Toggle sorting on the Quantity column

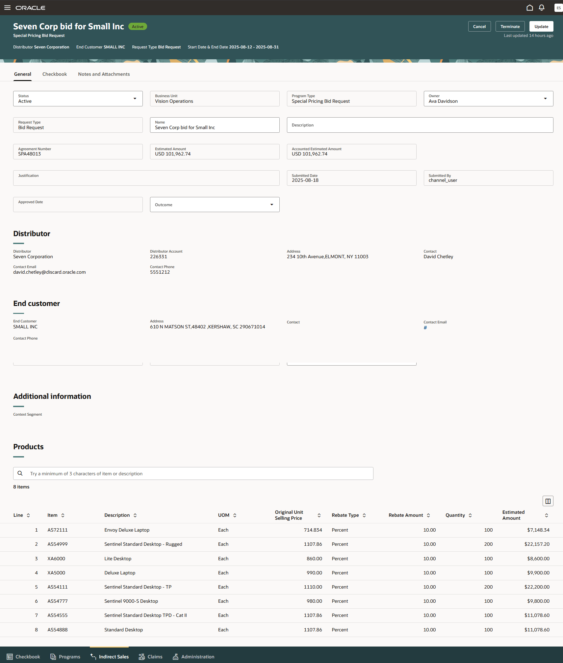pos(470,515)
